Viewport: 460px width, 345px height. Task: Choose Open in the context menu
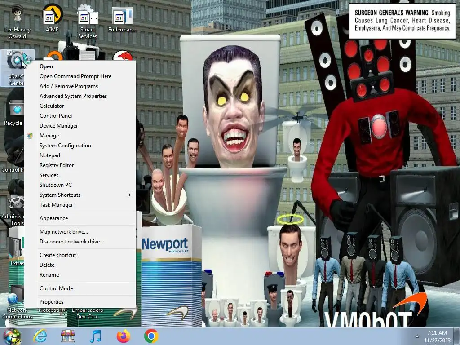coord(80,66)
